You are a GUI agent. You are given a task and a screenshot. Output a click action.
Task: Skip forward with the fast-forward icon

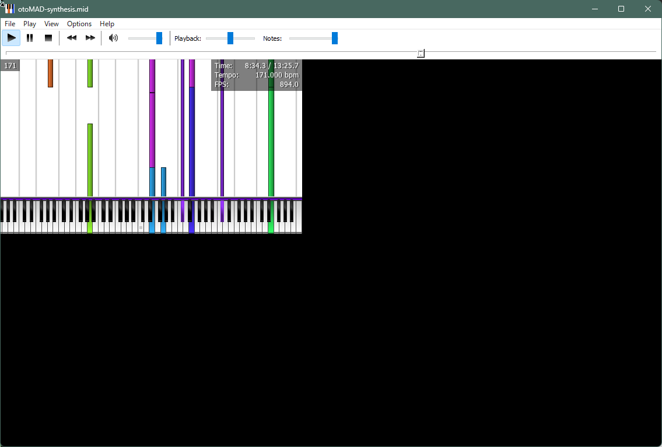(90, 38)
